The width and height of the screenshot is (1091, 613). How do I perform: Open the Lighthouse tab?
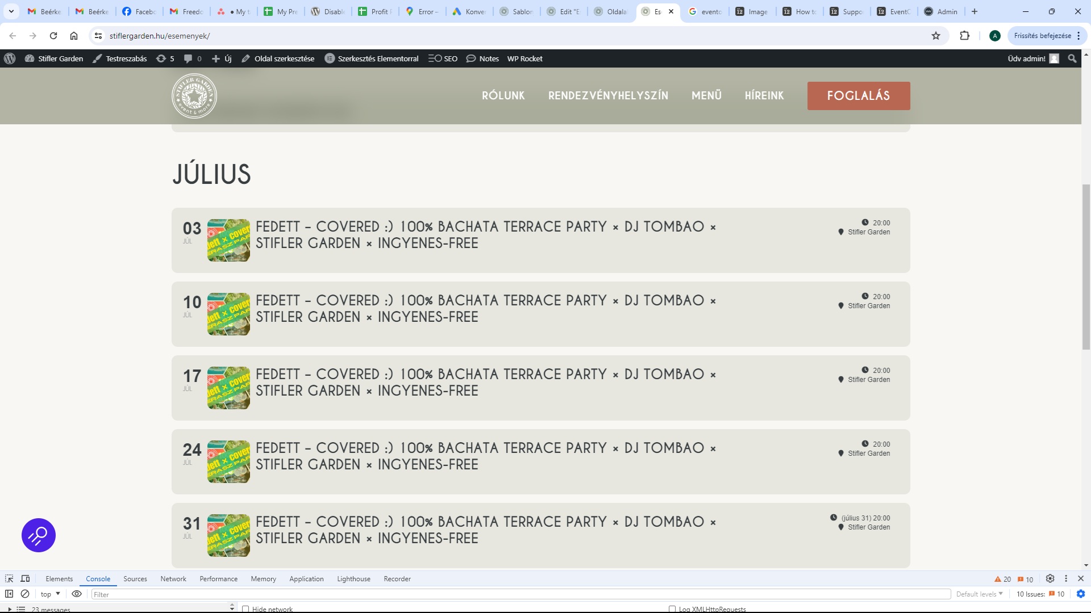point(353,579)
